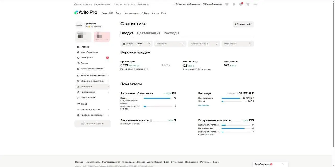The image size is (335, 167).
Task: Click the На объявления expenses progress bar
Action: click(232, 98)
